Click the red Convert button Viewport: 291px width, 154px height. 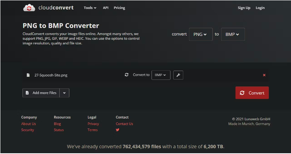pyautogui.click(x=252, y=93)
